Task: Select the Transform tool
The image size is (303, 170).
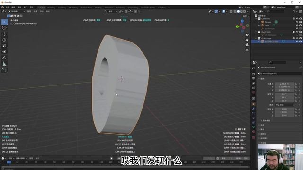Action: [x=4, y=51]
